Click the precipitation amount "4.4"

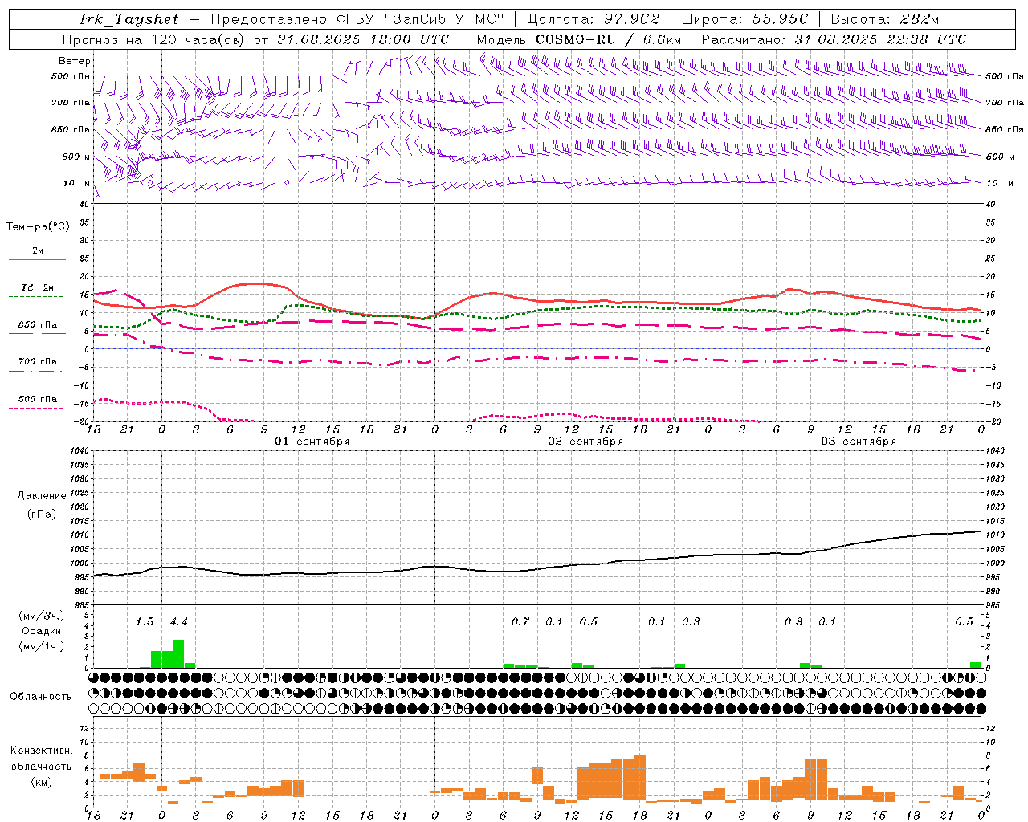pos(178,622)
